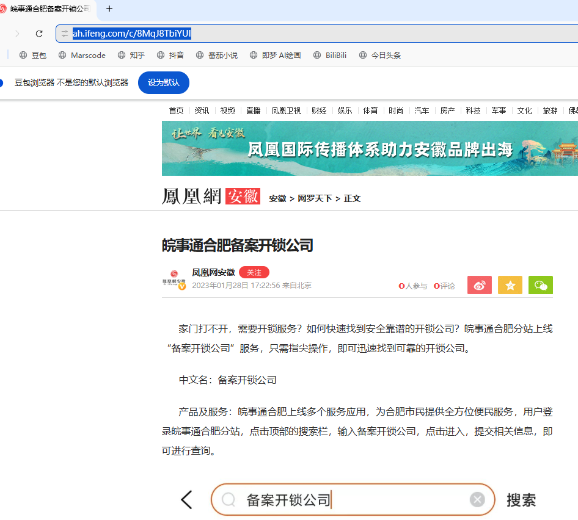Open the 今日头条 bookmark
Screen dimensions: 578x520
pyautogui.click(x=379, y=56)
